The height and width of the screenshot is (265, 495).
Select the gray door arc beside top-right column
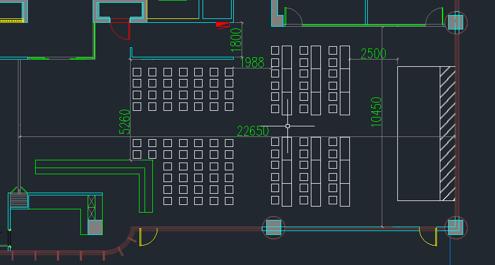[x=434, y=16]
